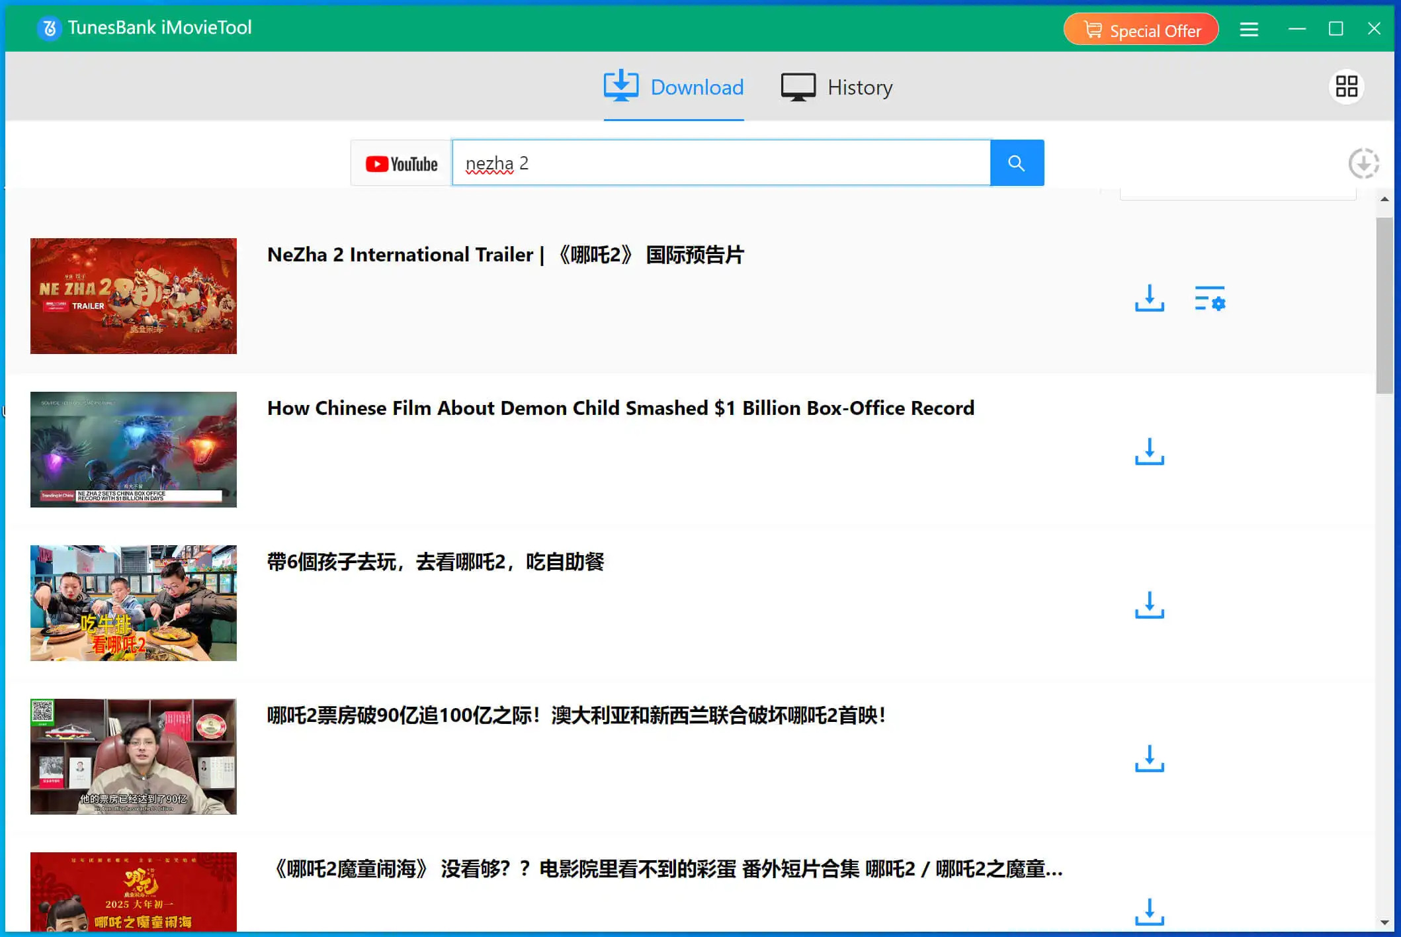1401x937 pixels.
Task: Click the search input field
Action: point(719,163)
